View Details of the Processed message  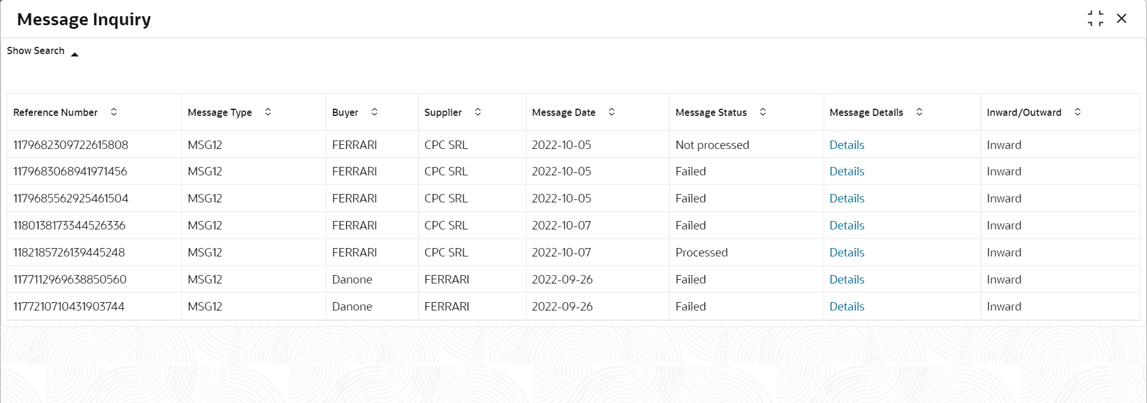846,252
